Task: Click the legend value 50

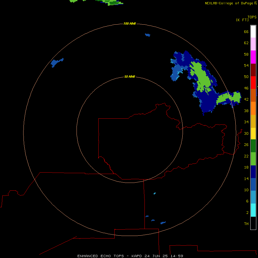Action: (246, 77)
